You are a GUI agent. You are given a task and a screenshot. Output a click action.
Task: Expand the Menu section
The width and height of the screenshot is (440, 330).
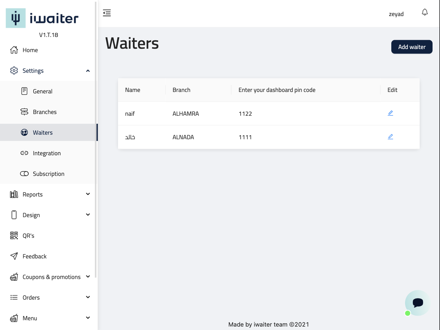[x=88, y=318]
